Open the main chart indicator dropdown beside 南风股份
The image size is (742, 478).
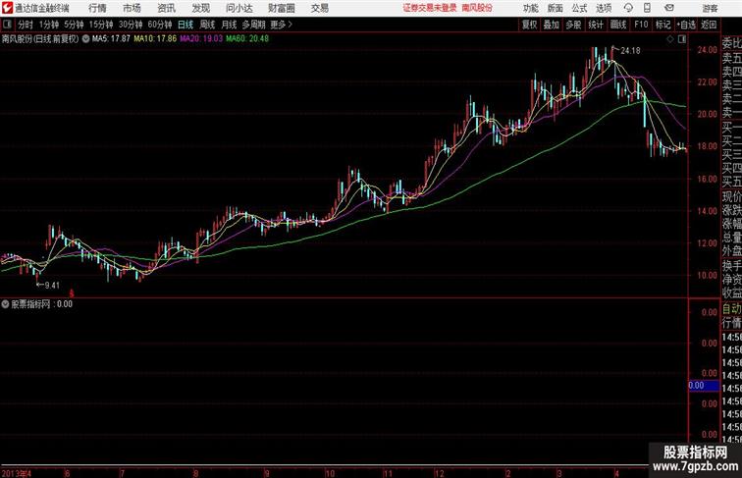click(x=85, y=39)
